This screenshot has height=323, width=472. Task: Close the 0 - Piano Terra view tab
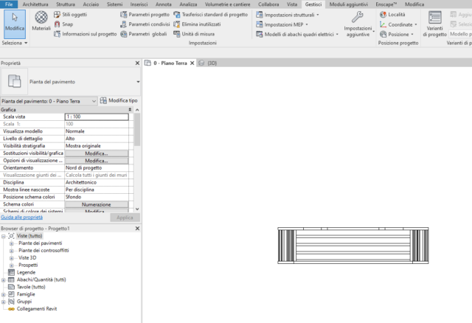[x=192, y=63]
